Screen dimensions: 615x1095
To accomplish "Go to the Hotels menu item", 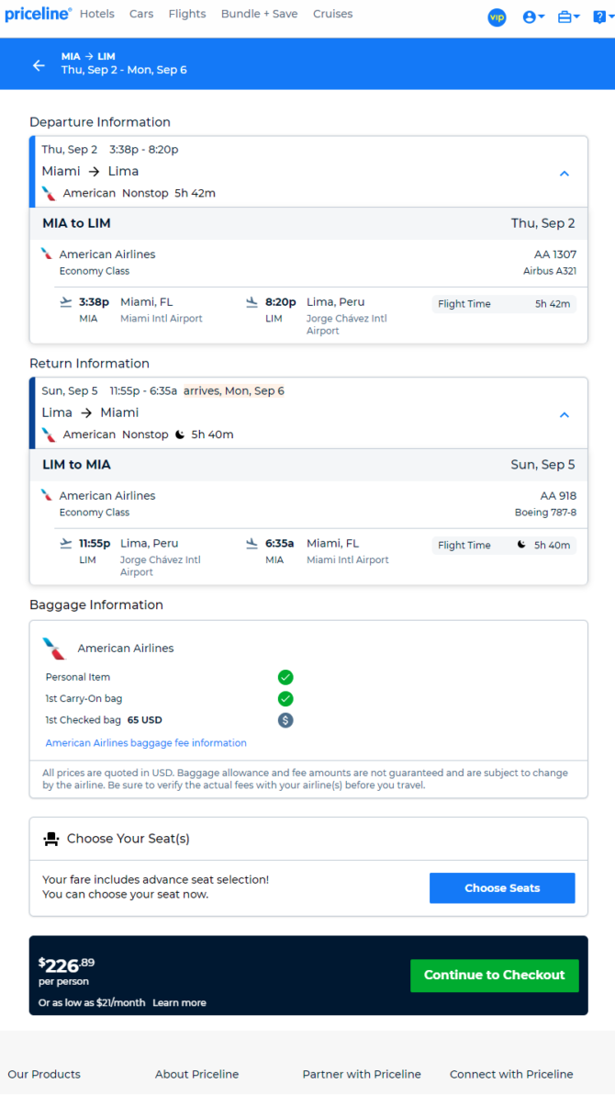I will coord(97,14).
